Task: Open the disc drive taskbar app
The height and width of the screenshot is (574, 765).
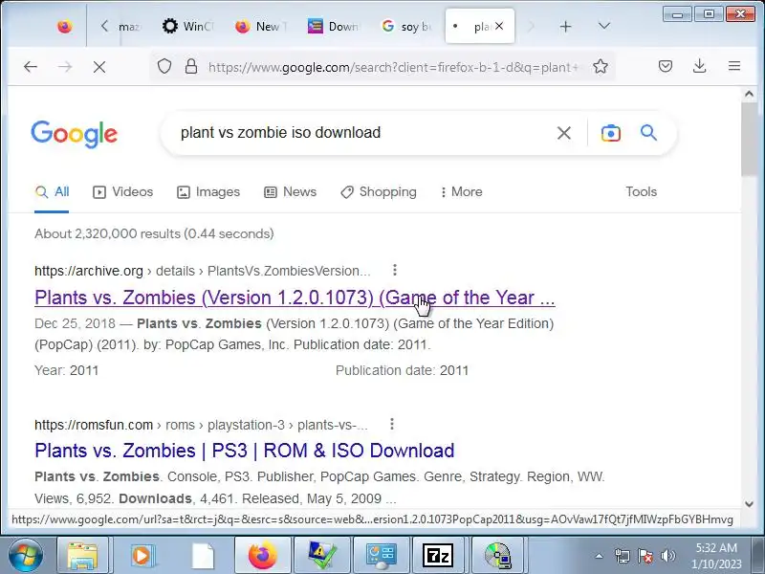Action: pos(497,556)
